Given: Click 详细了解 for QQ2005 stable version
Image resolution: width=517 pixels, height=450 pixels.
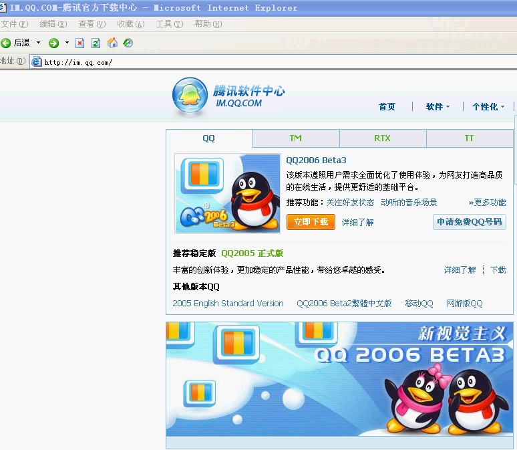Looking at the screenshot, I should coord(460,270).
